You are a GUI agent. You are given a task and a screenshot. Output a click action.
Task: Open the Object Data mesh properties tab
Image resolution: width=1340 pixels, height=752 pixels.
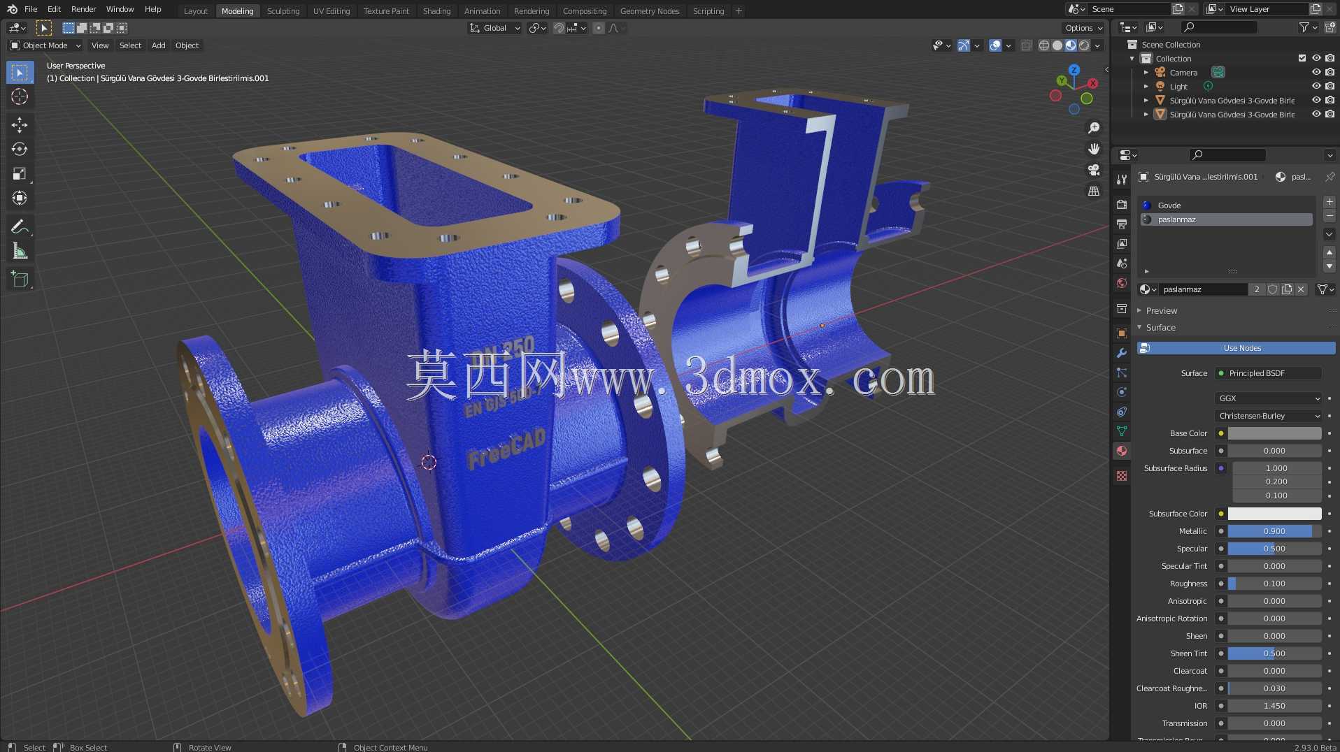click(x=1122, y=431)
